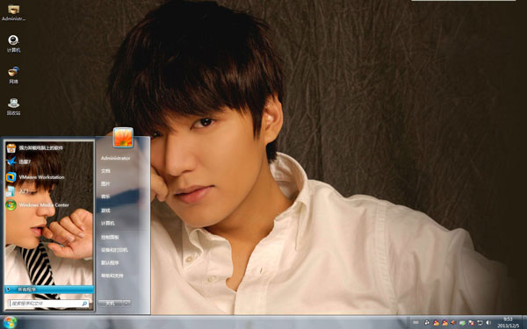Open the Administrator link in Start menu
The width and height of the screenshot is (527, 329).
coord(116,158)
